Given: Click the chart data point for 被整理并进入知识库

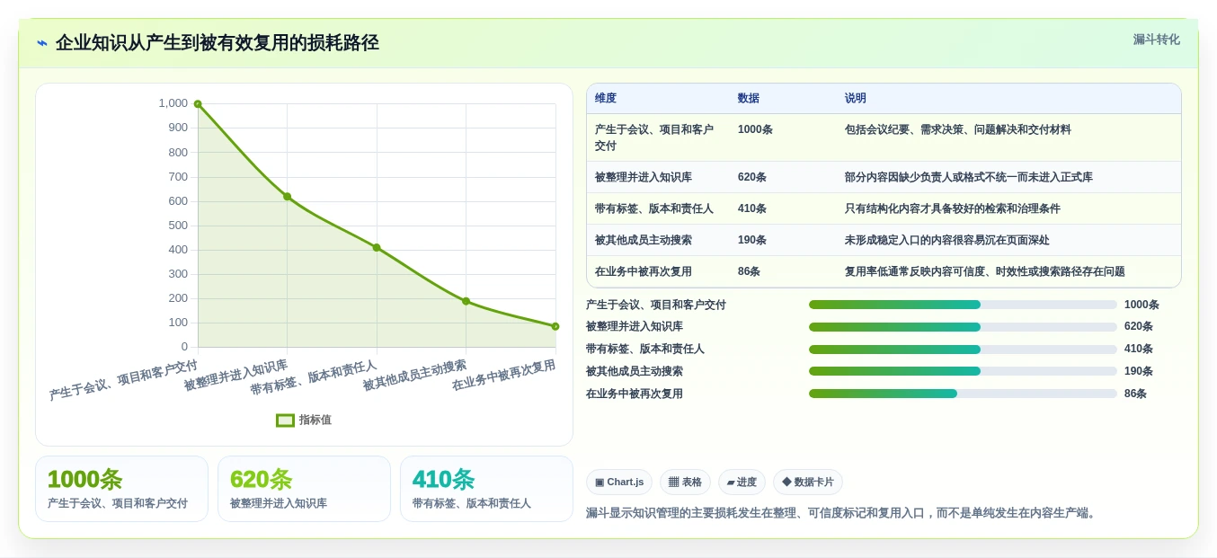Looking at the screenshot, I should [x=287, y=196].
